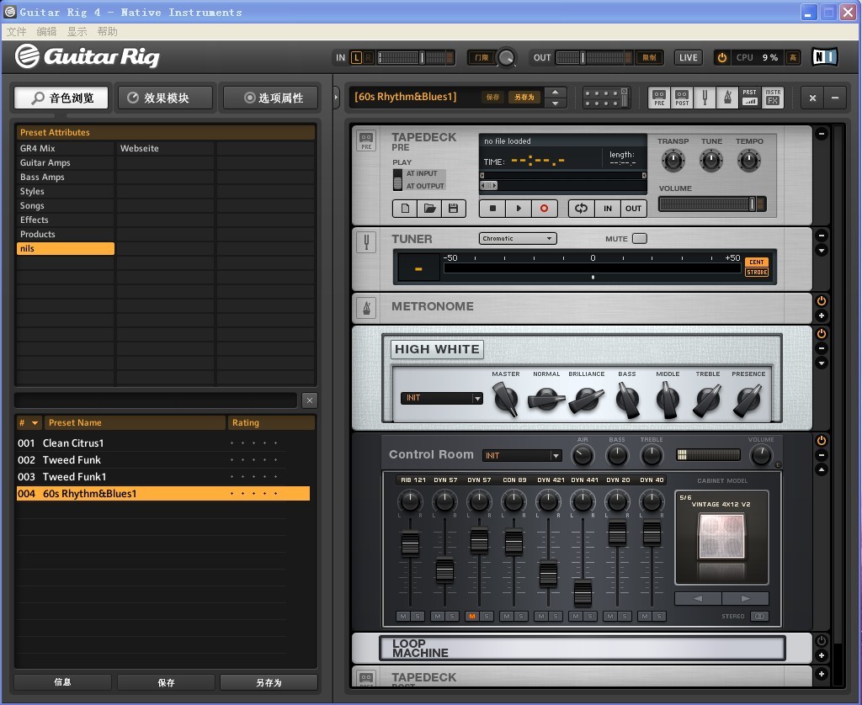
Task: Adjust the Tapedeck VOLUME slider
Action: (x=712, y=204)
